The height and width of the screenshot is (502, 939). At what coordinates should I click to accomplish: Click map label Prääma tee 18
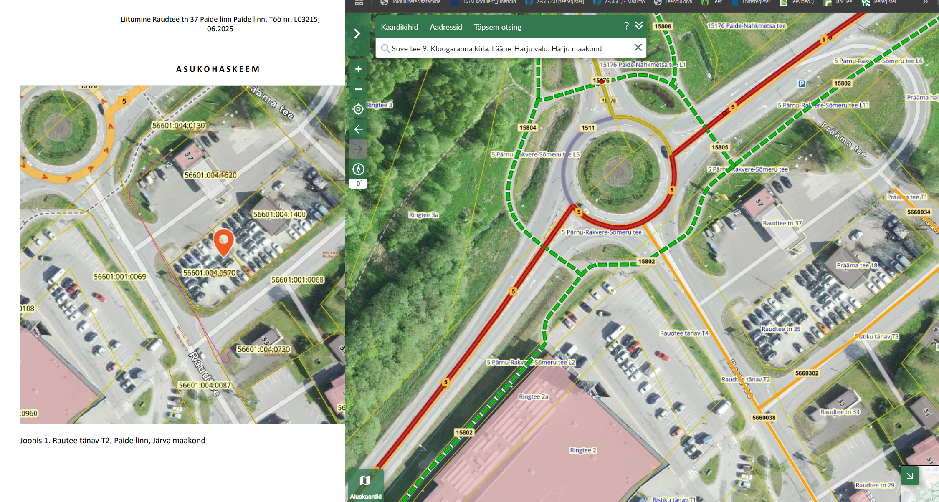pyautogui.click(x=857, y=265)
